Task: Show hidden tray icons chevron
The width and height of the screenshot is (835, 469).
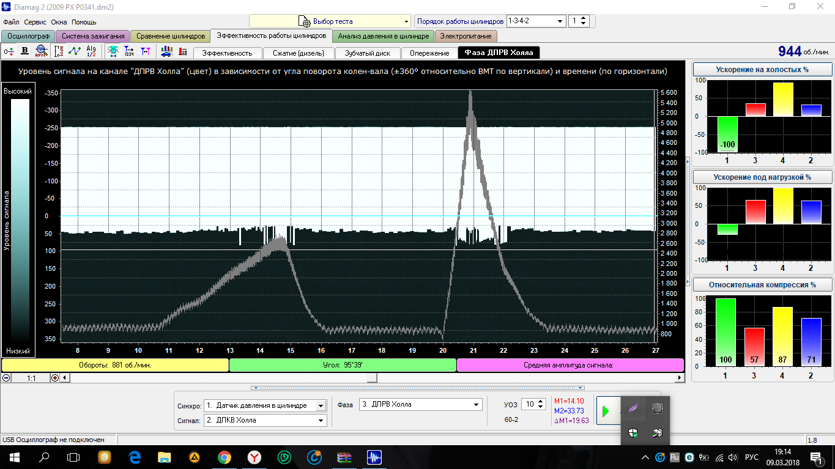Action: coord(645,457)
